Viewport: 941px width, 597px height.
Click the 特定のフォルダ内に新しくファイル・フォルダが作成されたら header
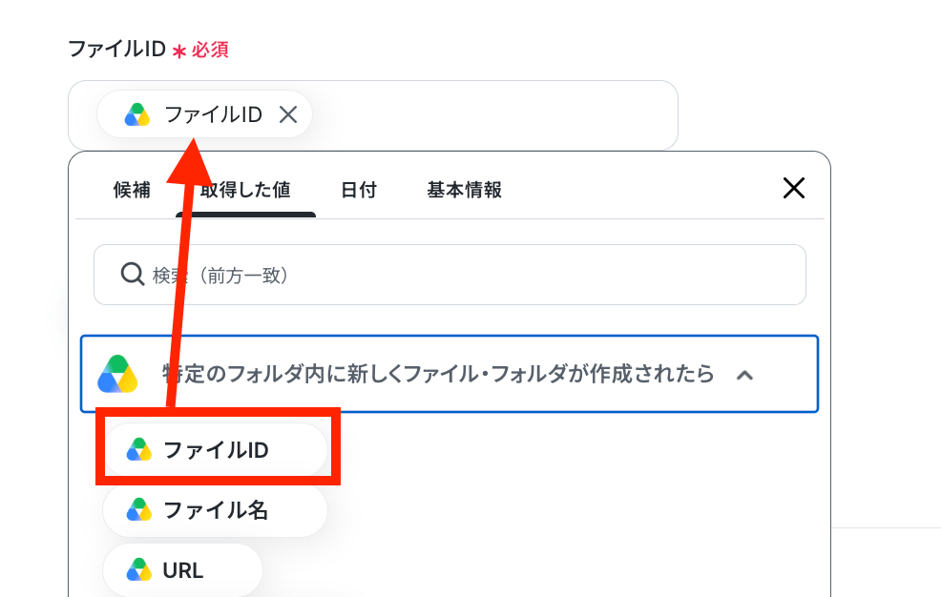click(x=450, y=374)
